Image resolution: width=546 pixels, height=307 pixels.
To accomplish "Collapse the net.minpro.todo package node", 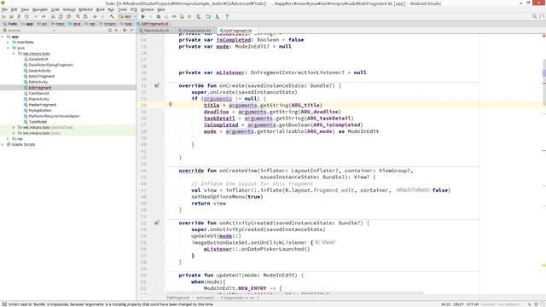I will 14,54.
